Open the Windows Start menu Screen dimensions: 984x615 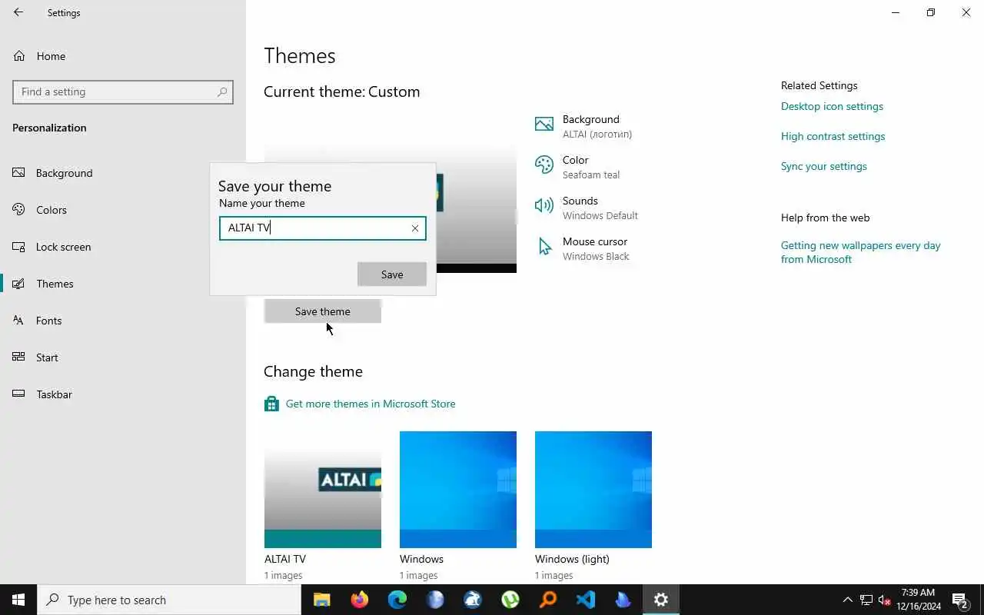(18, 600)
